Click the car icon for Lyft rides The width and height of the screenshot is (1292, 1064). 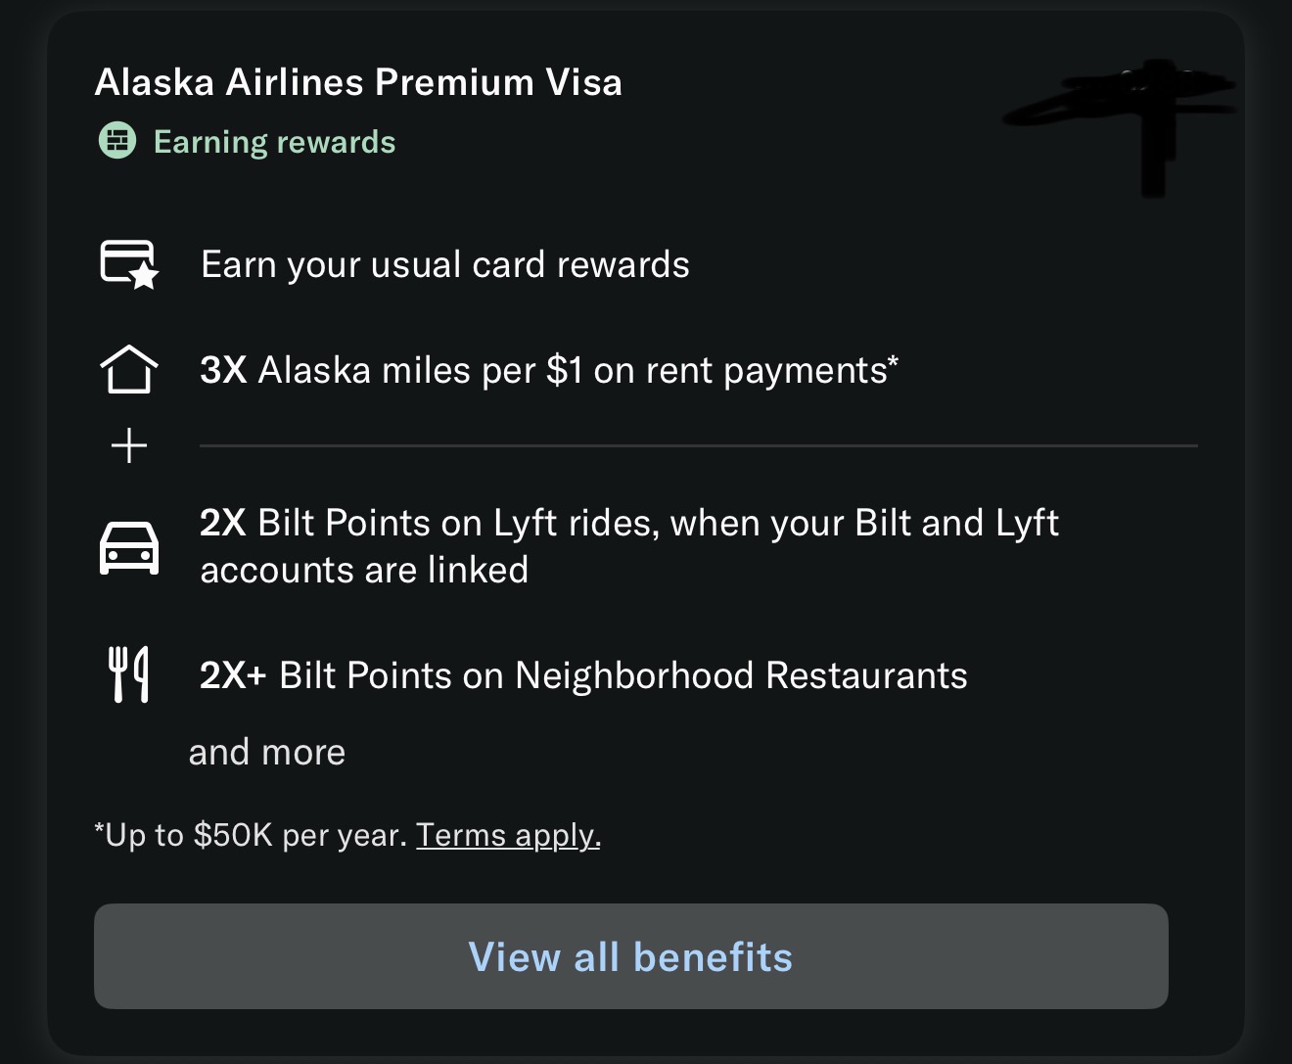coord(128,547)
